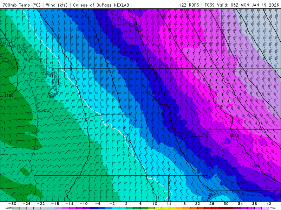Click the 'Wind (kts)' title label
The width and height of the screenshot is (281, 210).
(57, 5)
